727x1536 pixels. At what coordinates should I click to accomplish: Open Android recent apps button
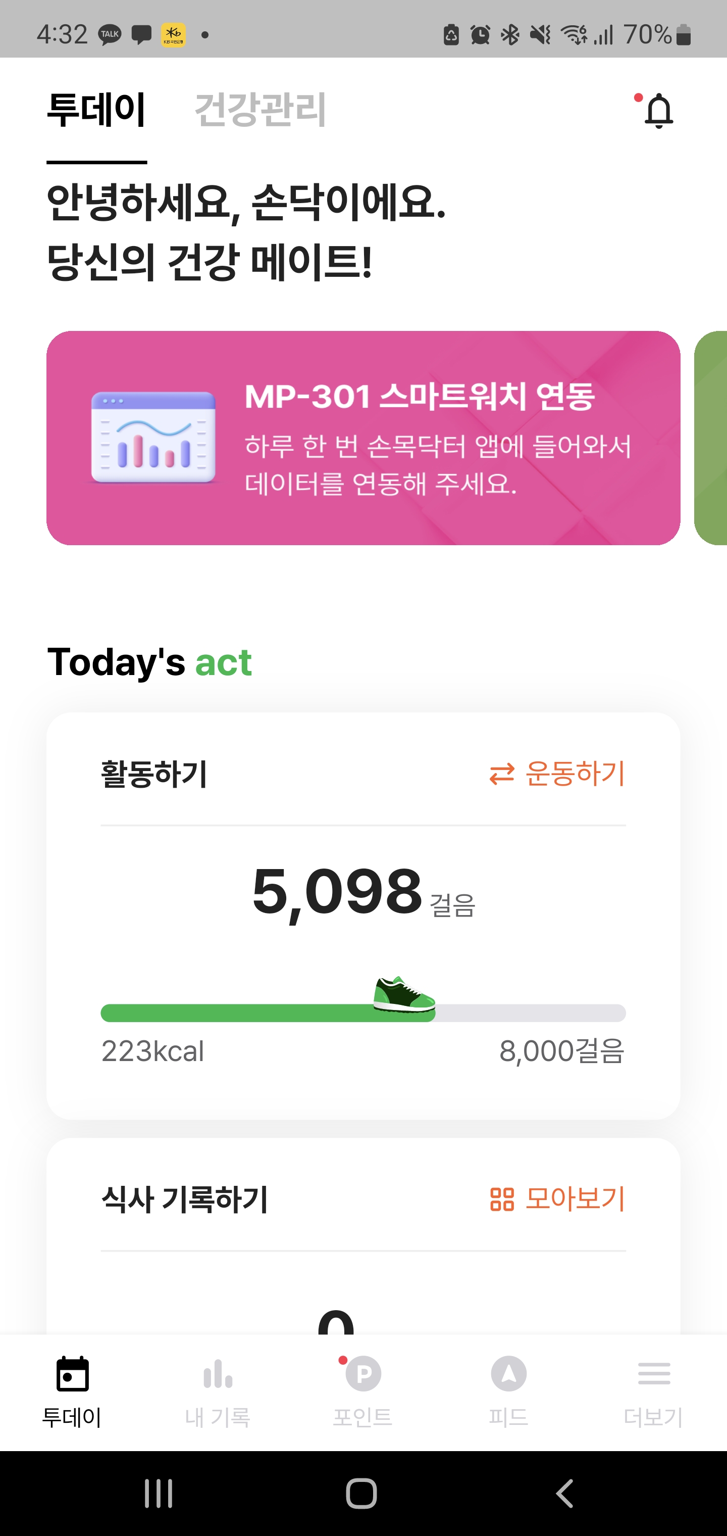click(x=159, y=1494)
